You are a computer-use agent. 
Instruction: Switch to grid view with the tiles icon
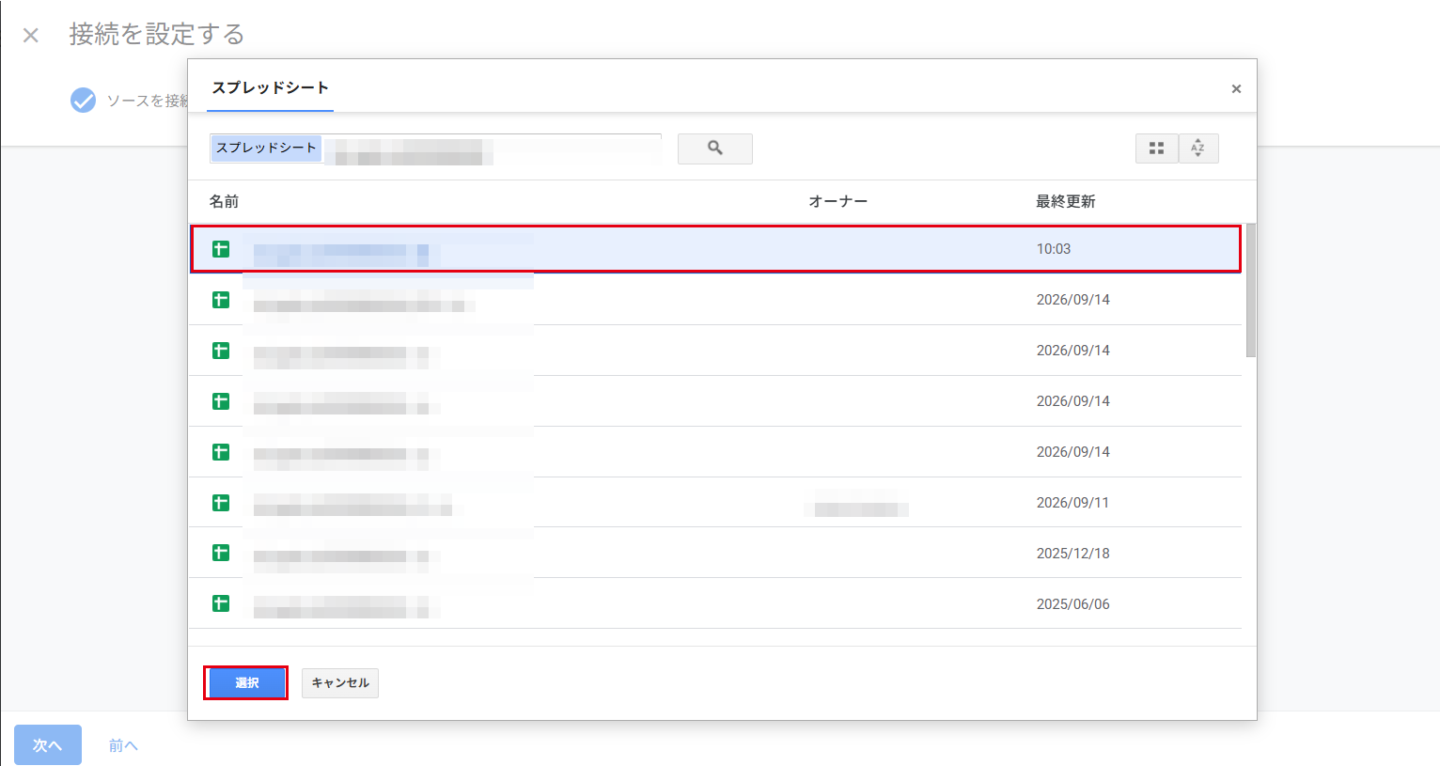[1156, 149]
